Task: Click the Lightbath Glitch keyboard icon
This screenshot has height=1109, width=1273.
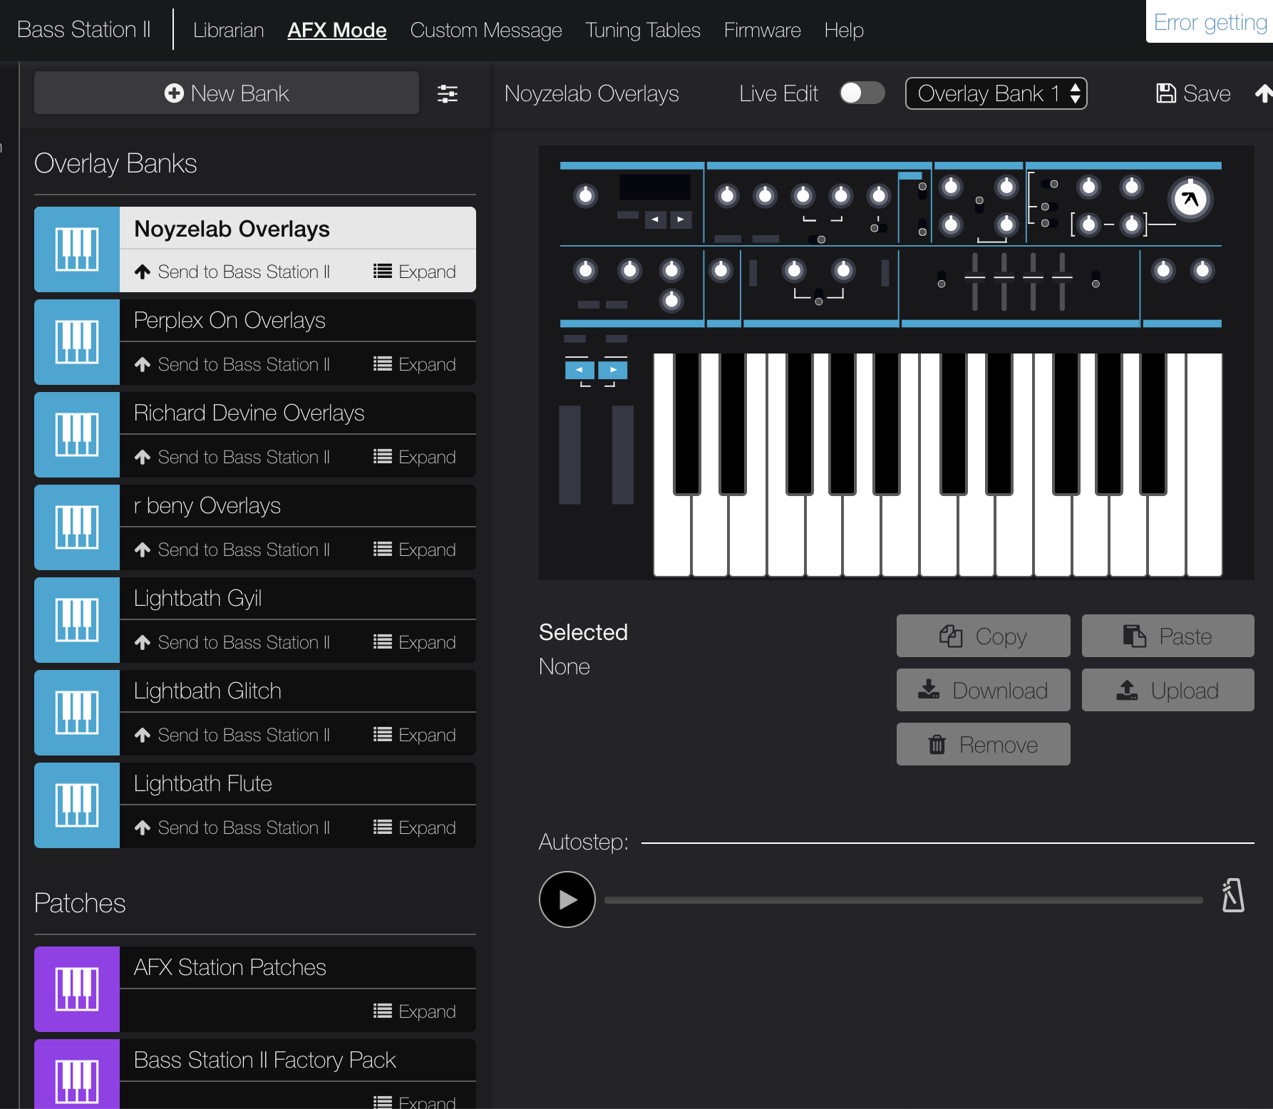Action: (x=77, y=713)
